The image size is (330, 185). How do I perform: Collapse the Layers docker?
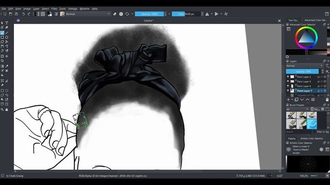tap(287, 61)
